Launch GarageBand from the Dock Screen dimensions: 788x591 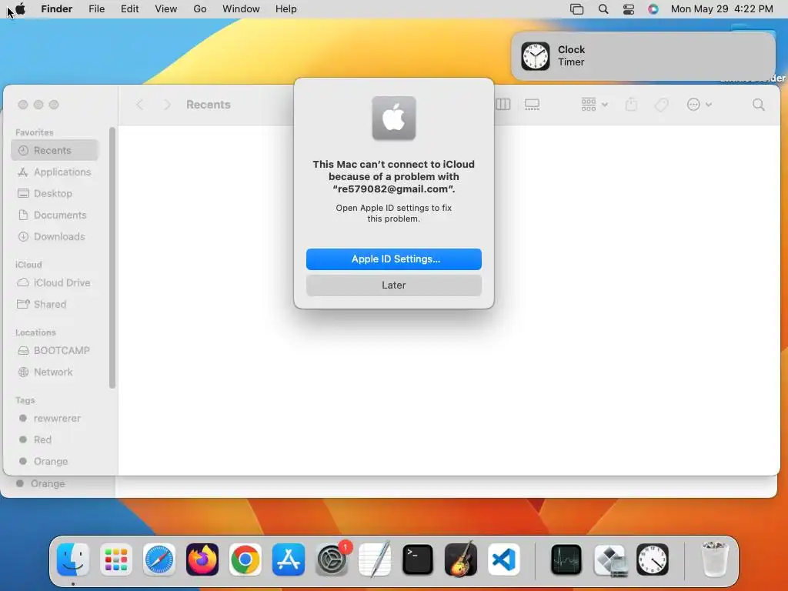tap(461, 559)
